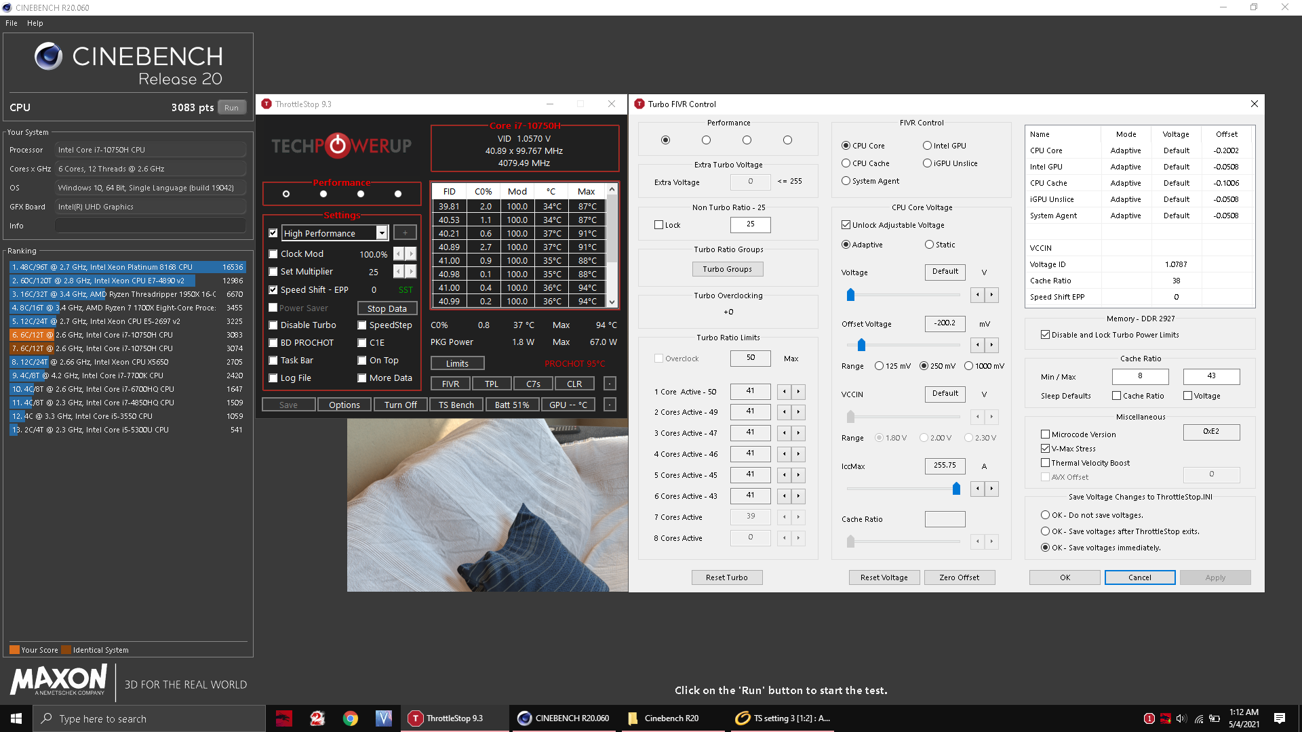The height and width of the screenshot is (732, 1302).
Task: Click the IccMax slider handle
Action: 956,489
